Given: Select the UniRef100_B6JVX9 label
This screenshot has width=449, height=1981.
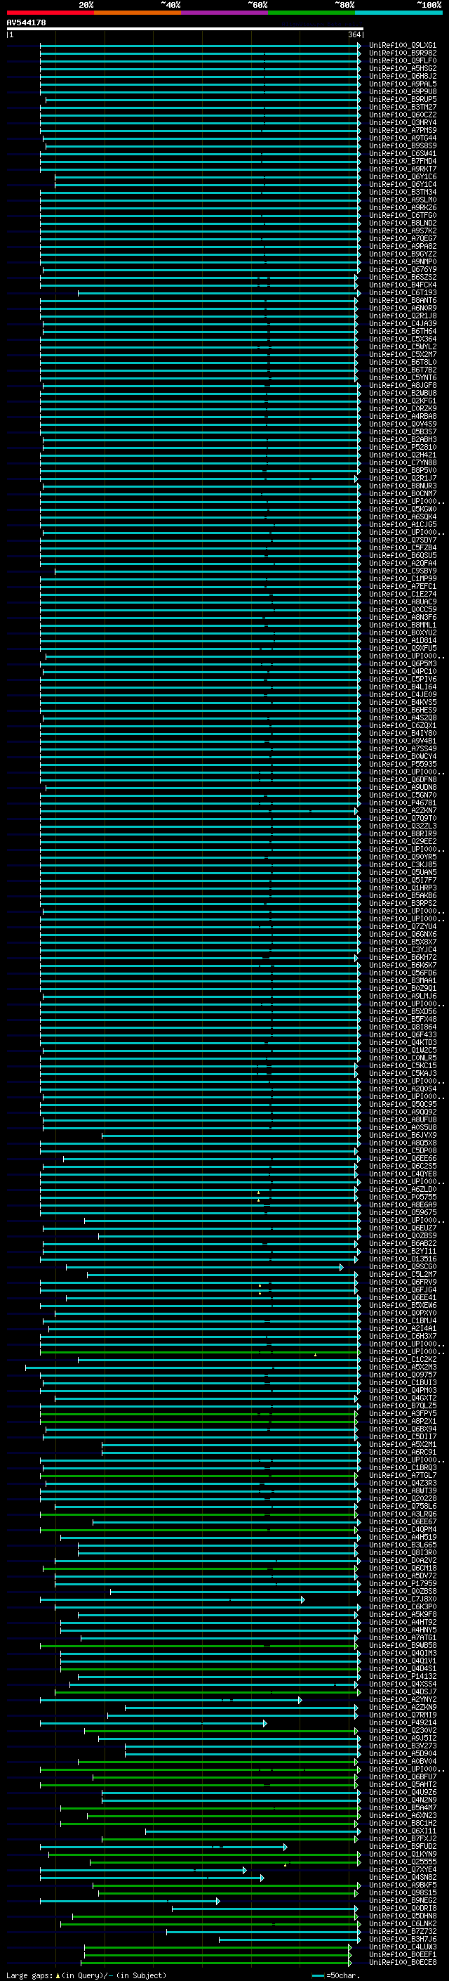Looking at the screenshot, I should (402, 1135).
